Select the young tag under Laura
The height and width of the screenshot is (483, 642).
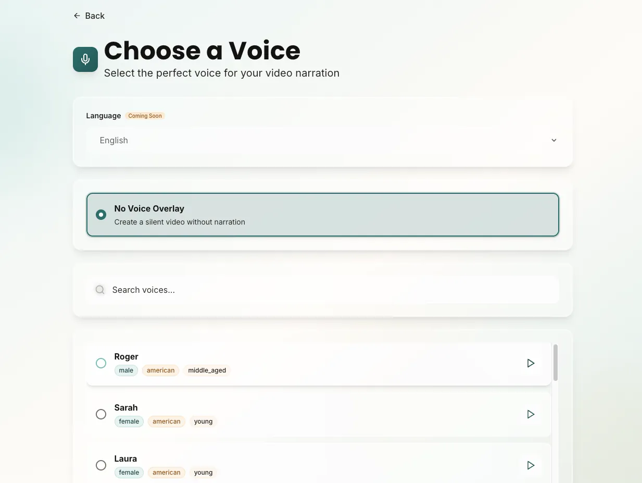coord(203,472)
